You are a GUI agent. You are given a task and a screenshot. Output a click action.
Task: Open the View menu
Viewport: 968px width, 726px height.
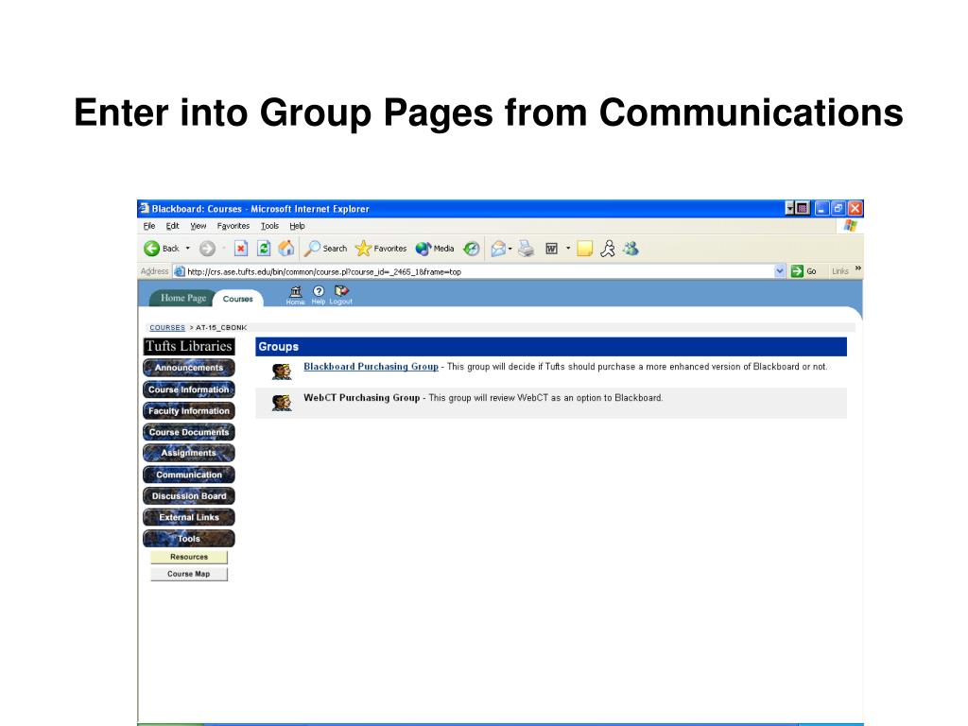coord(199,226)
